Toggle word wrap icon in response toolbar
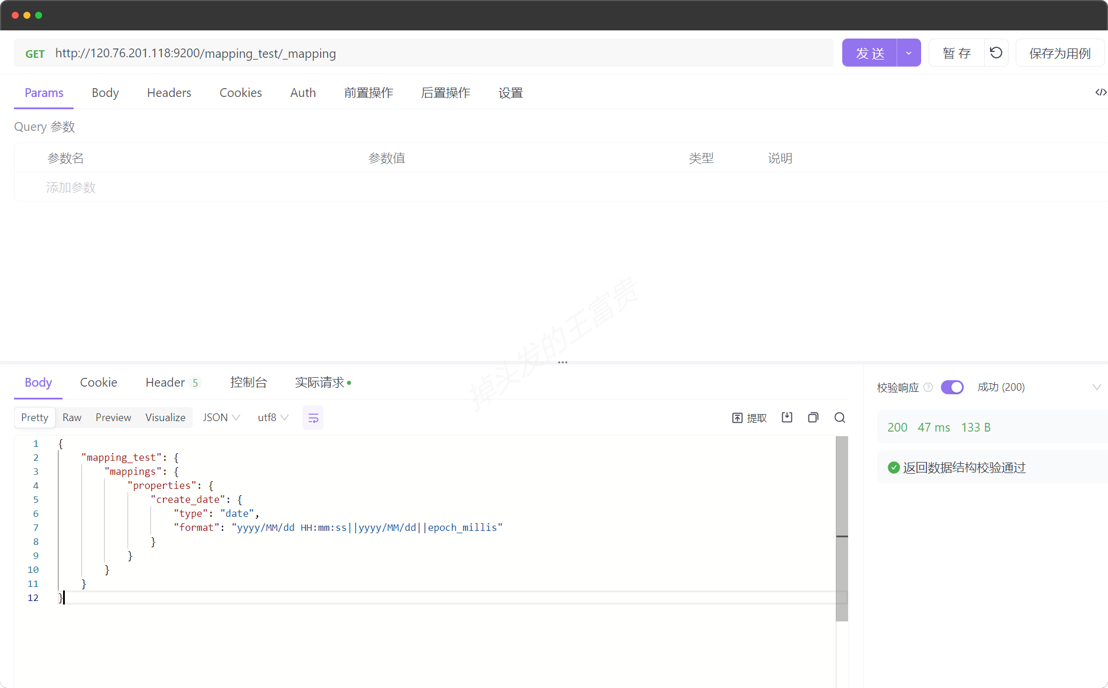This screenshot has width=1108, height=688. pyautogui.click(x=313, y=418)
